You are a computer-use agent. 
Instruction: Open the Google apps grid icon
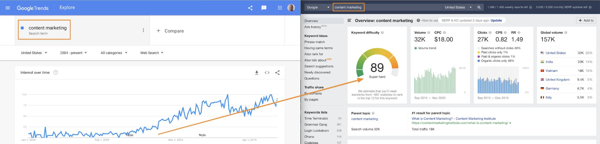point(280,8)
